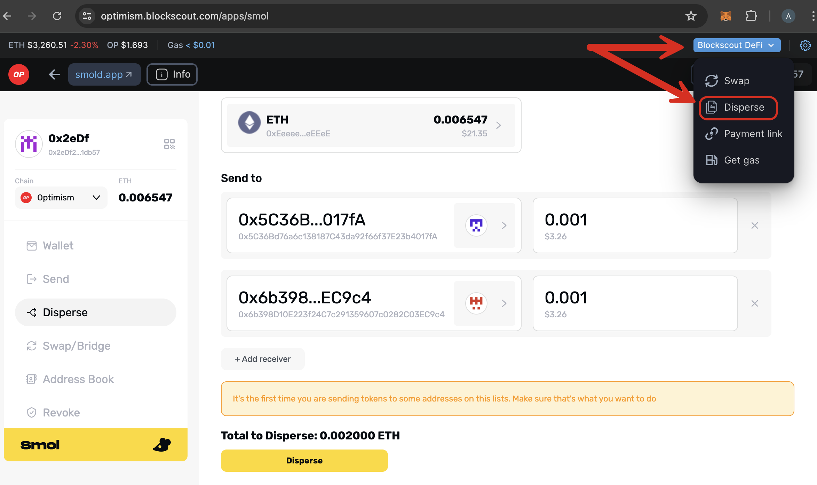The image size is (817, 485).
Task: Click the back arrow next to smold.app
Action: (x=54, y=74)
